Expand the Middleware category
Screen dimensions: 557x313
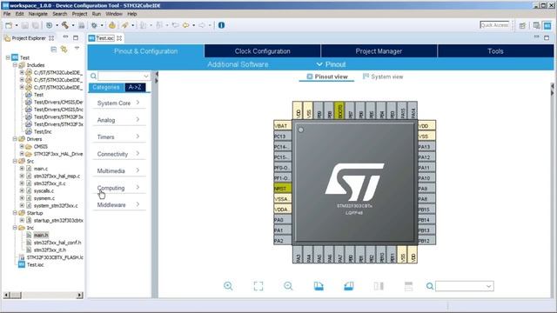pos(118,205)
